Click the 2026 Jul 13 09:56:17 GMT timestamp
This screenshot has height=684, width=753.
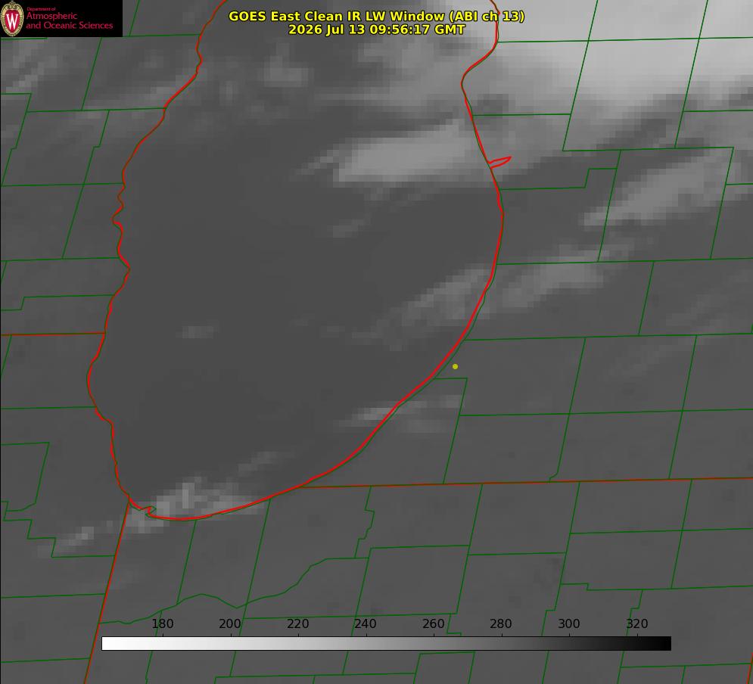(x=377, y=30)
